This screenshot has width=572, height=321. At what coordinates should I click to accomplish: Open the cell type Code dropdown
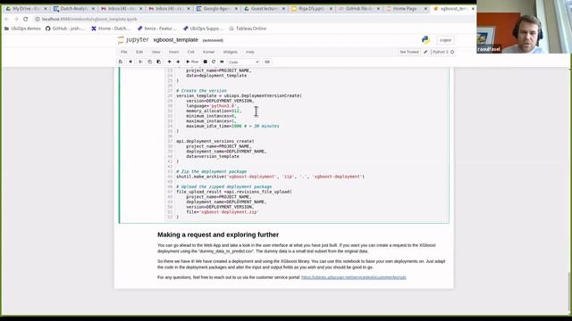243,62
